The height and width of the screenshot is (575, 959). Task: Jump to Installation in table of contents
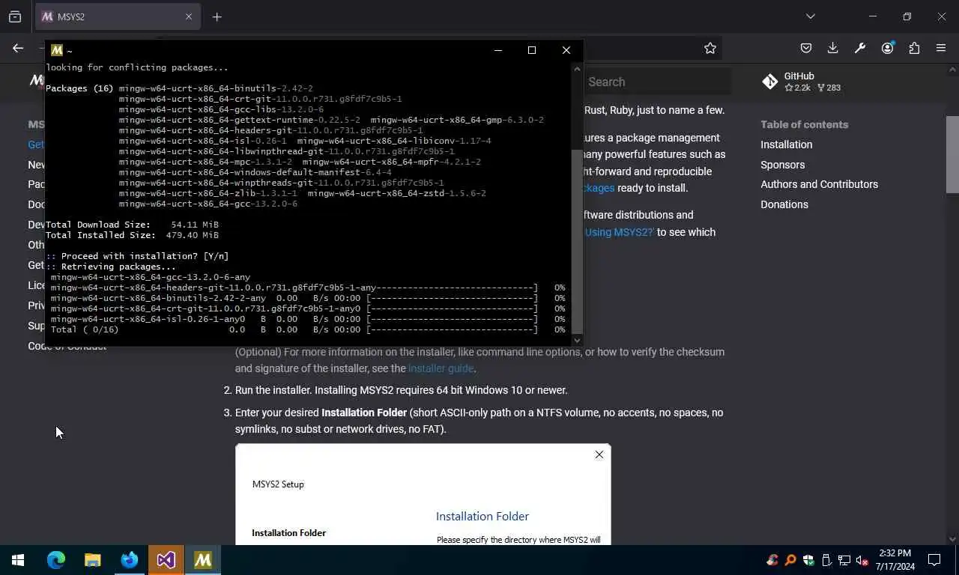786,144
